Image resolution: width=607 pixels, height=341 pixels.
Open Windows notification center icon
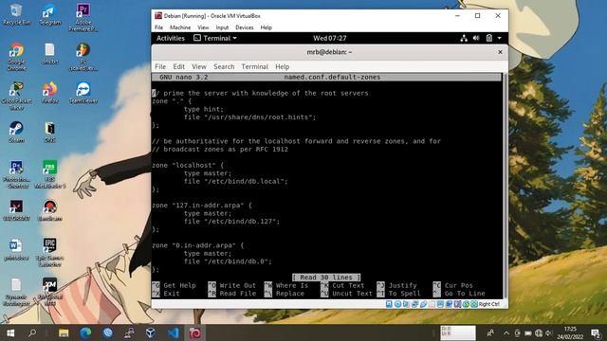[596, 332]
